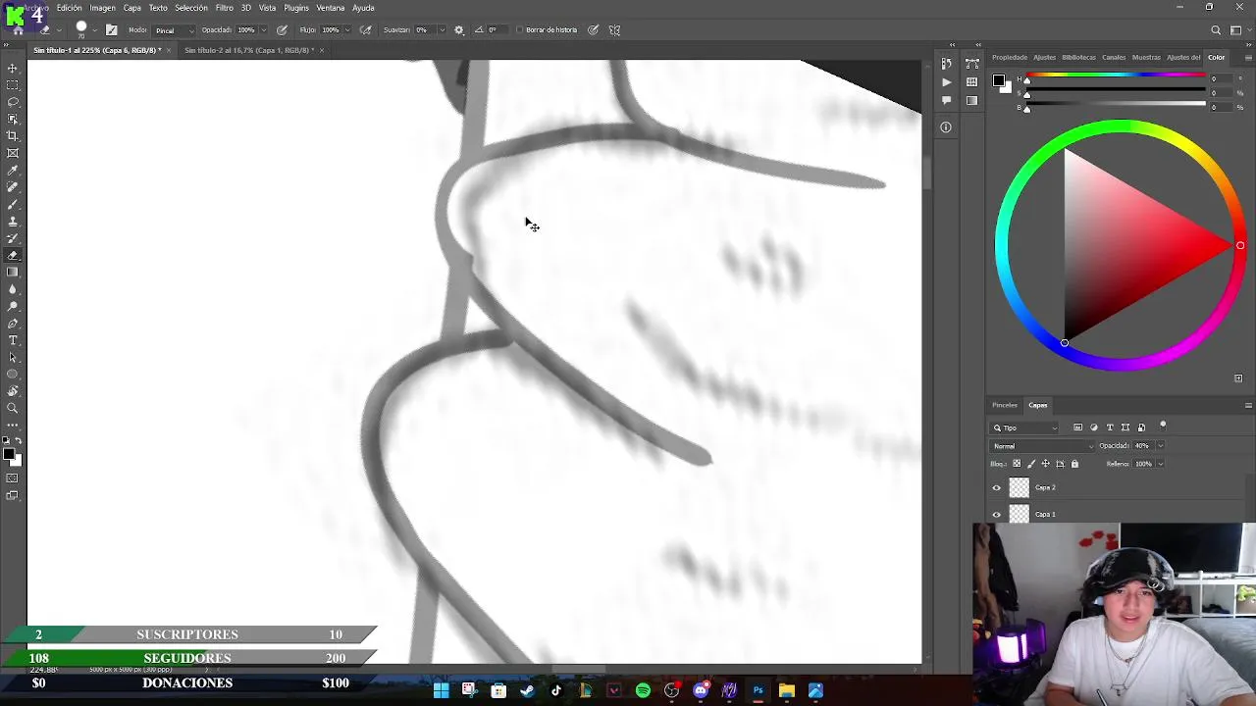Switch to the Muestras tab
The height and width of the screenshot is (706, 1256).
1146,57
